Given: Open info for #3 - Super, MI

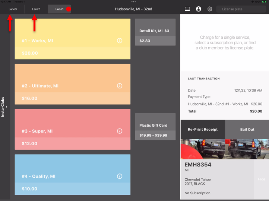Looking at the screenshot, I should [120, 131].
